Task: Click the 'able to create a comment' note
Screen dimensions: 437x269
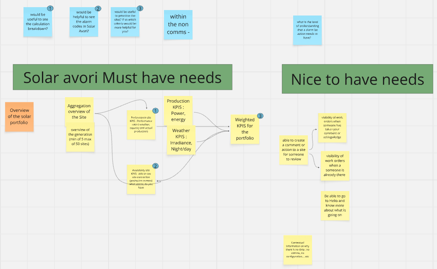Action: (294, 150)
